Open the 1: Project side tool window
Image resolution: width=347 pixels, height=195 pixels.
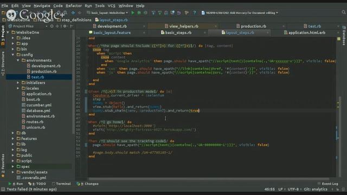(x=3, y=35)
